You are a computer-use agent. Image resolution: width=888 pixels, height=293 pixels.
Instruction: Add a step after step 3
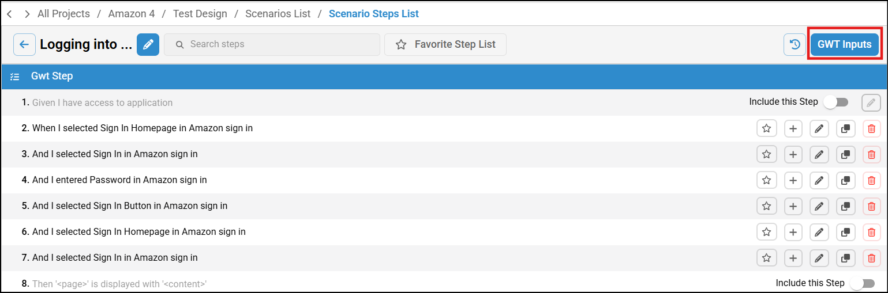coord(793,154)
